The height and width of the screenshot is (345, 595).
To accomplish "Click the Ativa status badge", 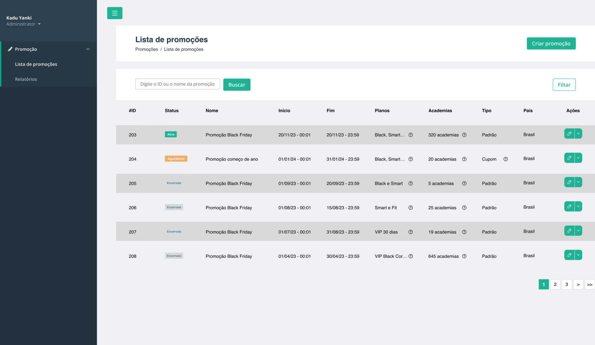I will click(171, 134).
